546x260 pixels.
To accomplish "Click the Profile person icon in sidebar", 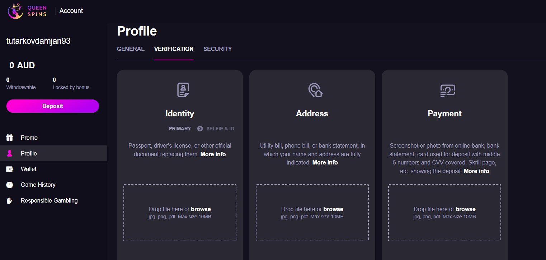I will tap(9, 153).
